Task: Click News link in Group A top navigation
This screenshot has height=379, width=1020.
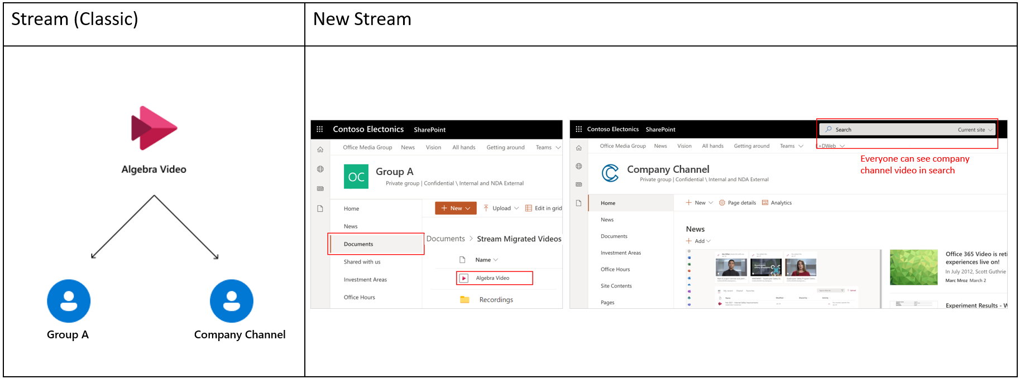Action: [x=408, y=148]
